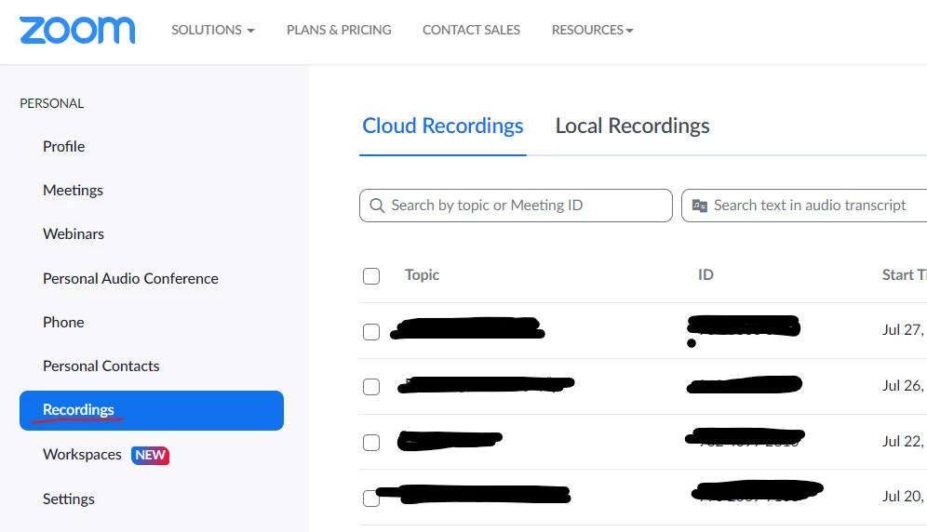Focus the Search by topic or Meeting ID field
Viewport: 927px width, 532px height.
pos(516,206)
